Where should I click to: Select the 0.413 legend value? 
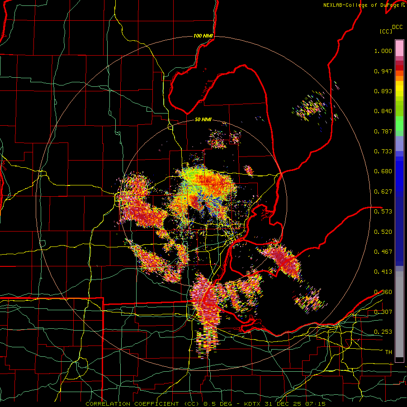(383, 272)
